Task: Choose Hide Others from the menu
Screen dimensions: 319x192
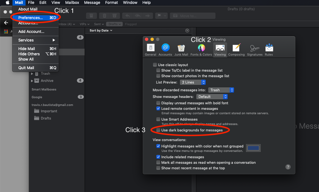Action: (36, 54)
